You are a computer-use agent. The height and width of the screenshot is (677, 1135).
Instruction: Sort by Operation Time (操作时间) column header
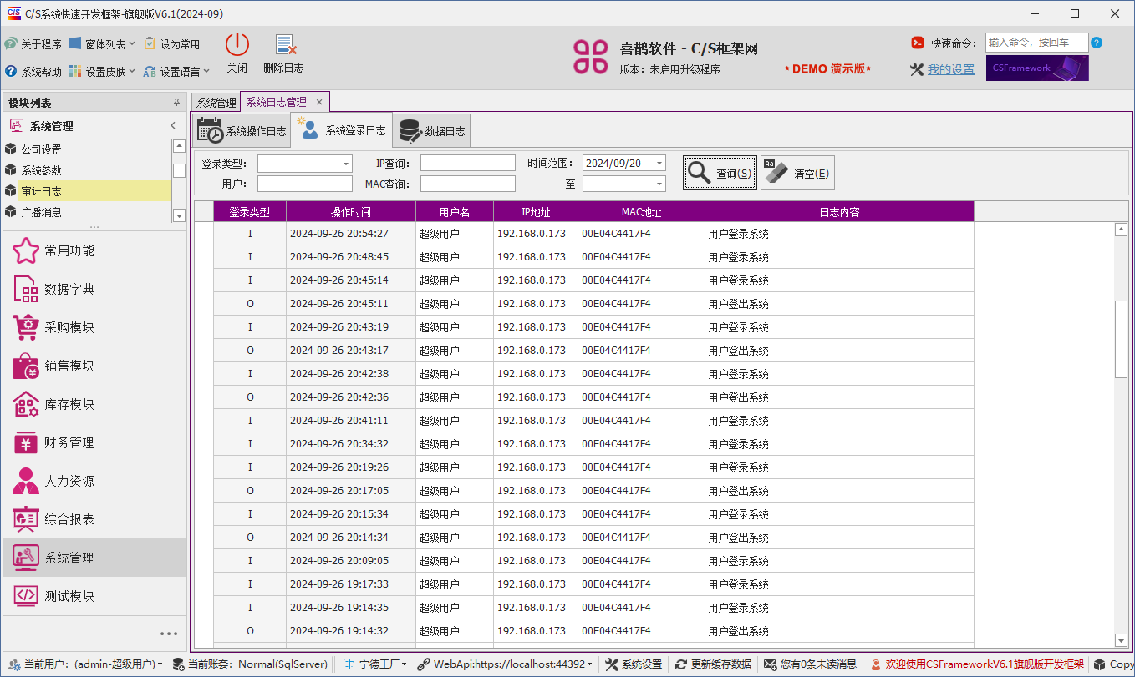[x=351, y=212]
